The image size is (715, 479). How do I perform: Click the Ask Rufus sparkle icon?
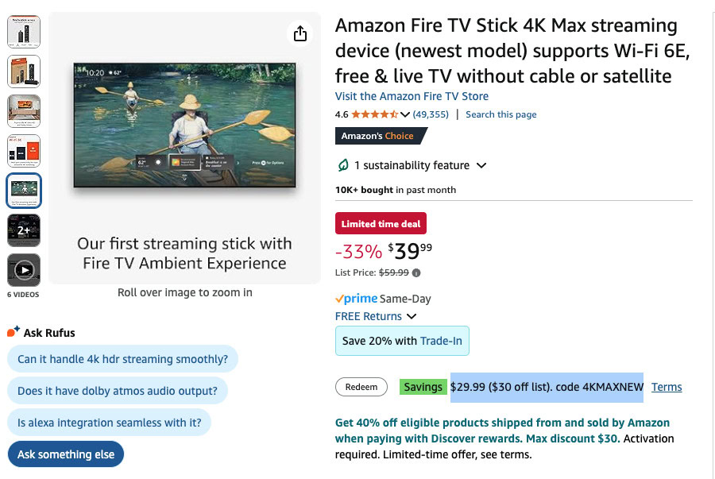click(x=13, y=332)
